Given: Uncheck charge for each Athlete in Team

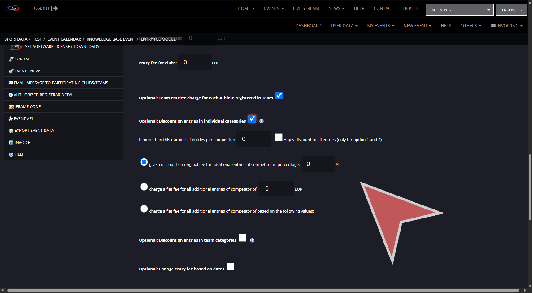Looking at the screenshot, I should (279, 96).
